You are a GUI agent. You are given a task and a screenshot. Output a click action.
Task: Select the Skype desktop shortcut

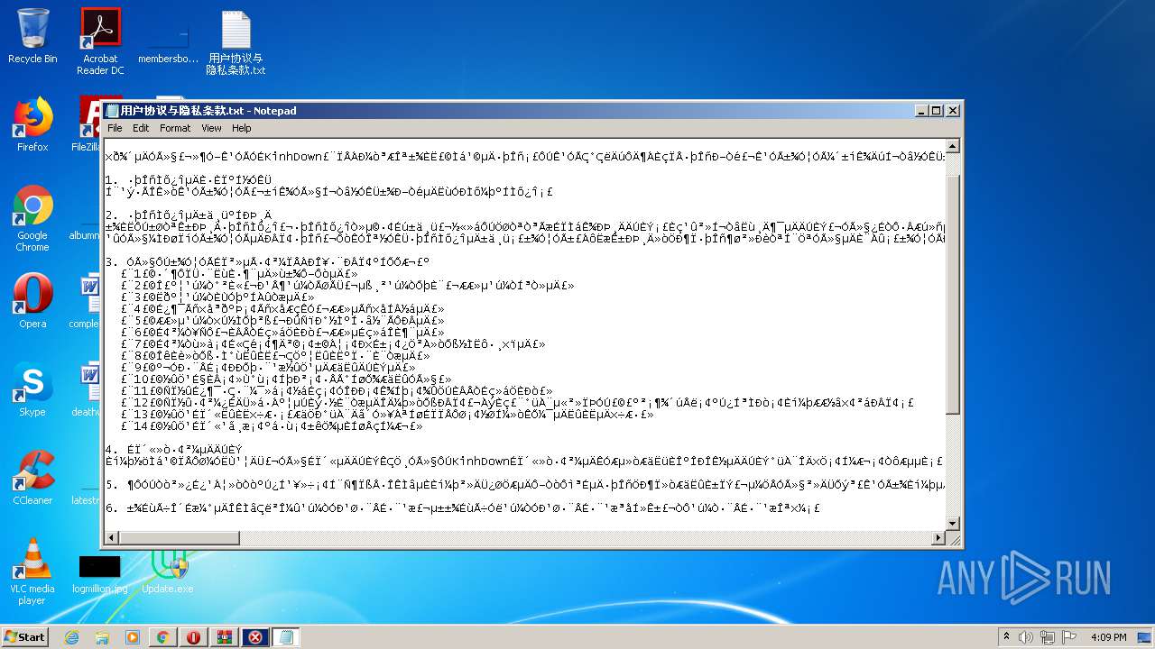pos(32,388)
